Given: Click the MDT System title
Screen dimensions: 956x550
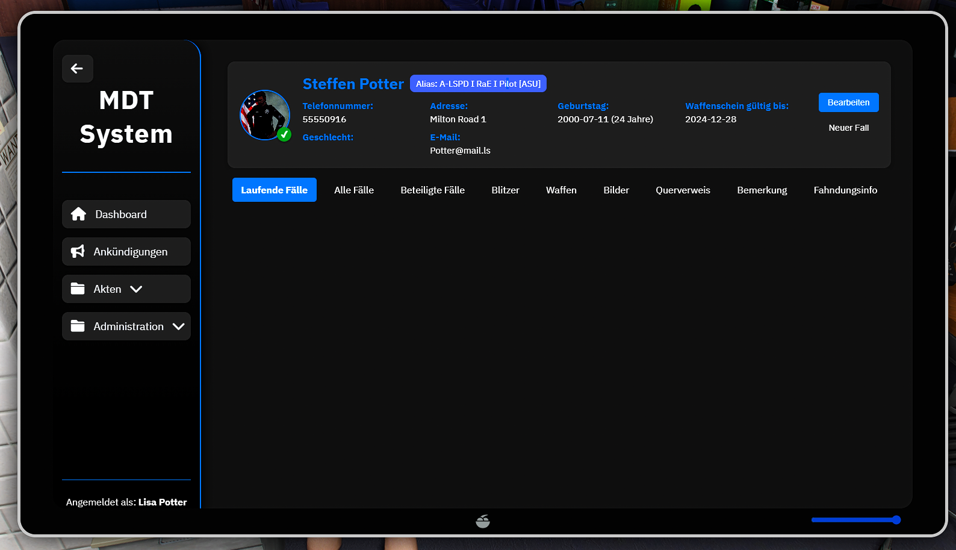Looking at the screenshot, I should (x=126, y=117).
